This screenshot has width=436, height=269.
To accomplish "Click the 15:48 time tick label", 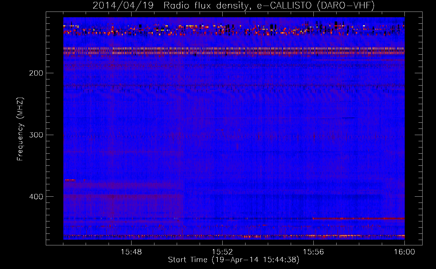I will click(x=131, y=252).
